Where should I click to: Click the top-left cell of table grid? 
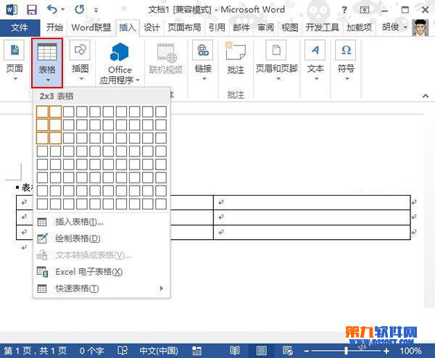(x=42, y=112)
